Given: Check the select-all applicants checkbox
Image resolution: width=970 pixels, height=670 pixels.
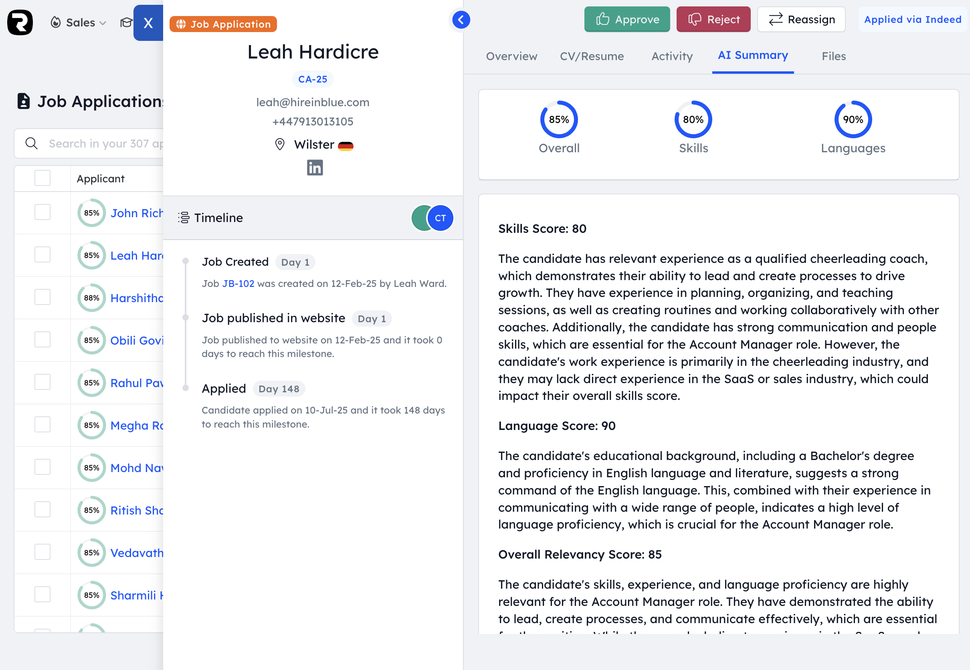Looking at the screenshot, I should tap(42, 178).
